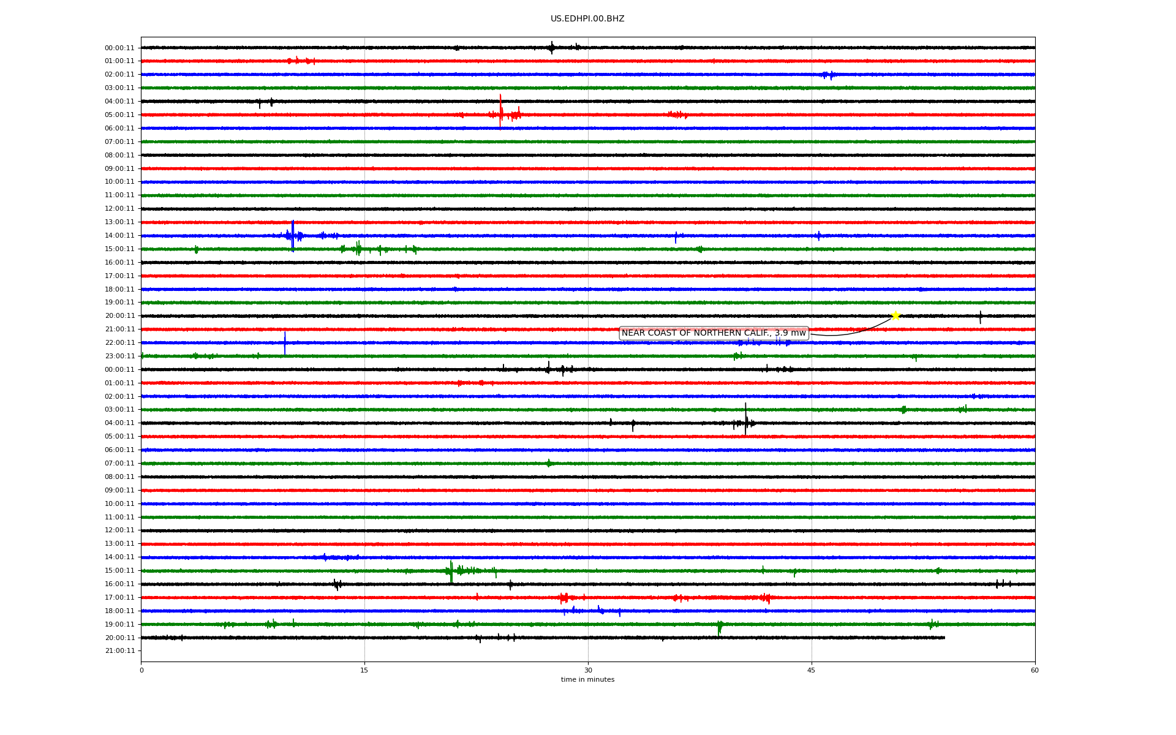The height and width of the screenshot is (735, 1176).
Task: Click the 60 tick on the x-axis
Action: click(x=1035, y=670)
